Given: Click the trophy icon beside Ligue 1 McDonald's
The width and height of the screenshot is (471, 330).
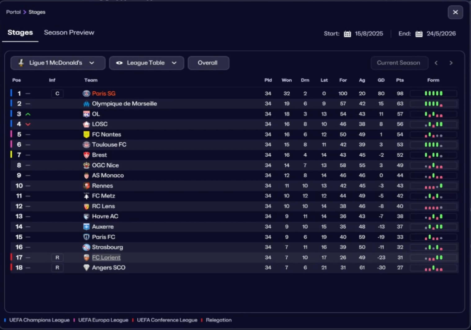Looking at the screenshot, I should (x=21, y=63).
